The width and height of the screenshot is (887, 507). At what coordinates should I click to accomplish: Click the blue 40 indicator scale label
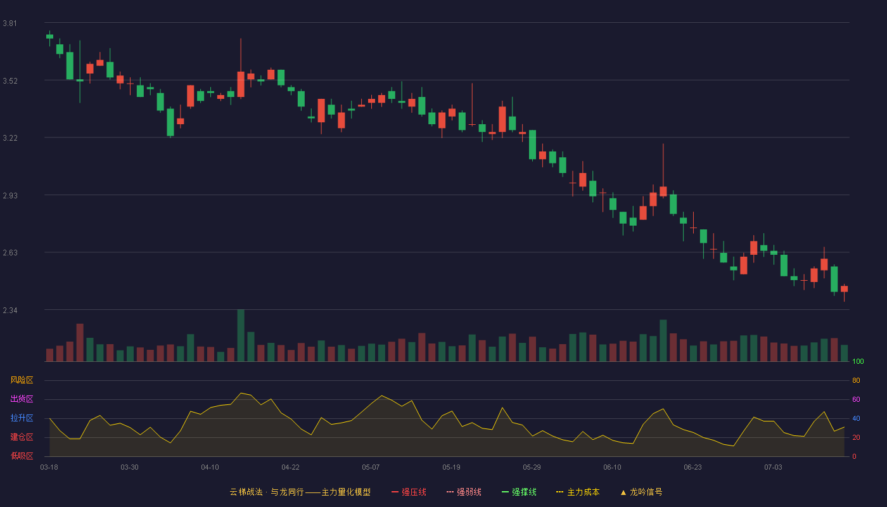(x=856, y=418)
